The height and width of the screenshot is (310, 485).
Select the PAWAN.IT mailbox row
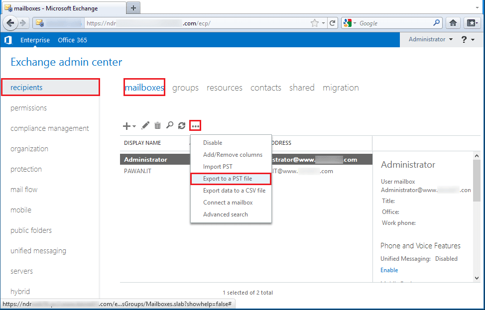[246, 171]
